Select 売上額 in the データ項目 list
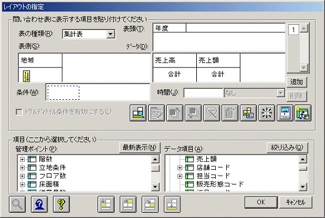This screenshot has width=325, height=218. 206,159
